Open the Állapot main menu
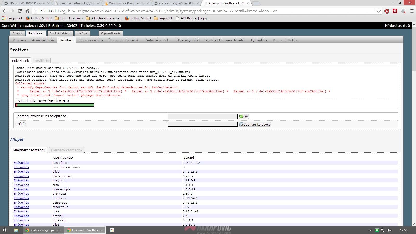Viewport: 416px width, 234px height. pos(18,33)
